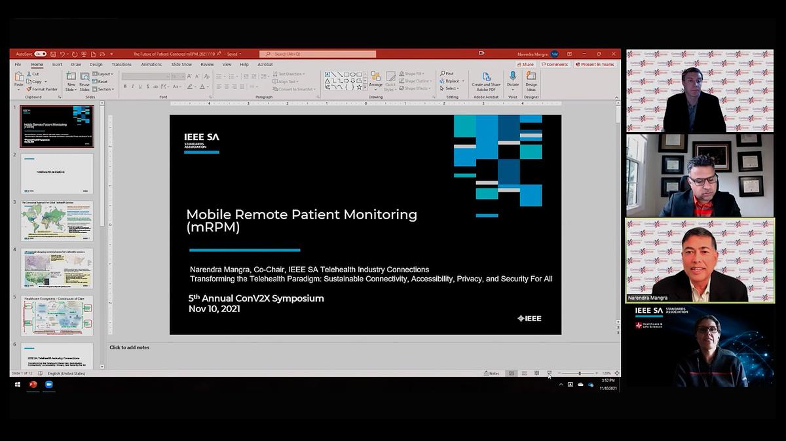Save the presentation from the Quick Access Toolbar
This screenshot has height=441, width=786.
pyautogui.click(x=53, y=54)
